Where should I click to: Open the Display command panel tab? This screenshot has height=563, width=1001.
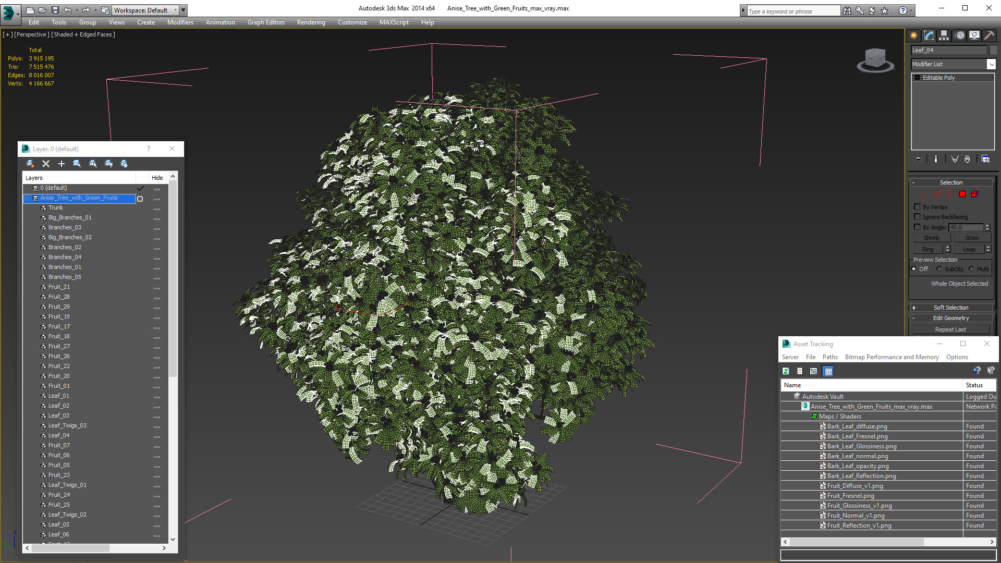[x=974, y=35]
